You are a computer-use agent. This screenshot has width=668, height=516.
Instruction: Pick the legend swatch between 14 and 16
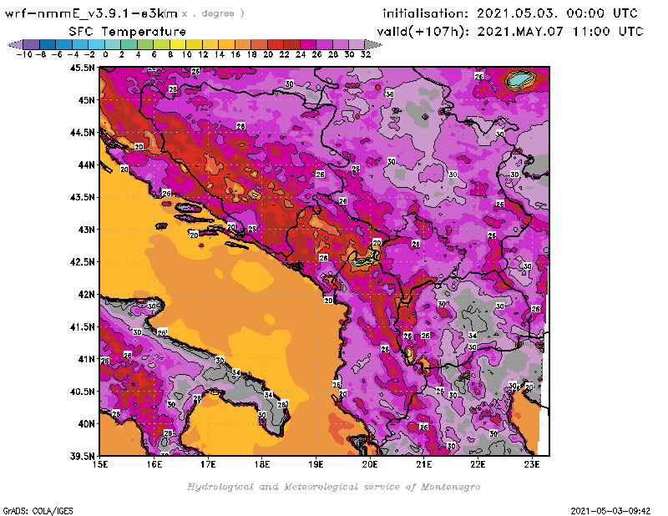(226, 44)
